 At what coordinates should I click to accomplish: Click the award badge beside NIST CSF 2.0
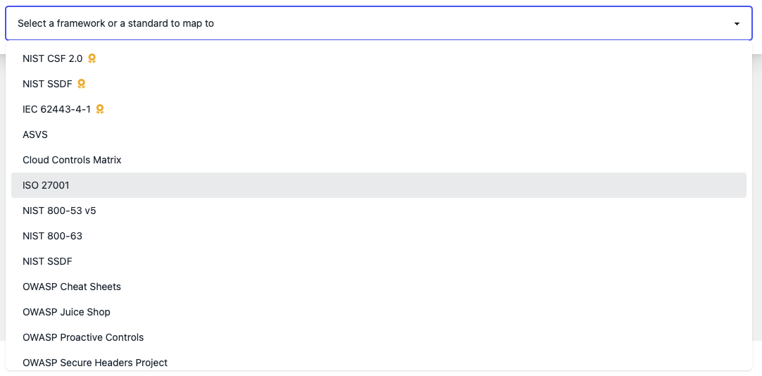[x=92, y=58]
